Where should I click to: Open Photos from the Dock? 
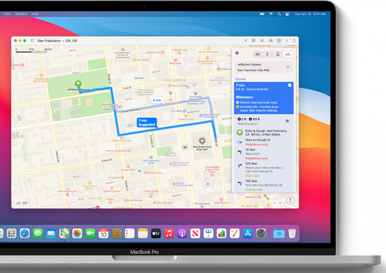click(x=77, y=233)
